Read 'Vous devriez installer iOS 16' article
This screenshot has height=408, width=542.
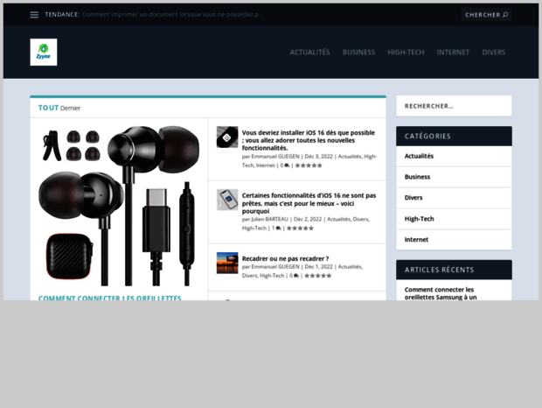[x=309, y=140]
